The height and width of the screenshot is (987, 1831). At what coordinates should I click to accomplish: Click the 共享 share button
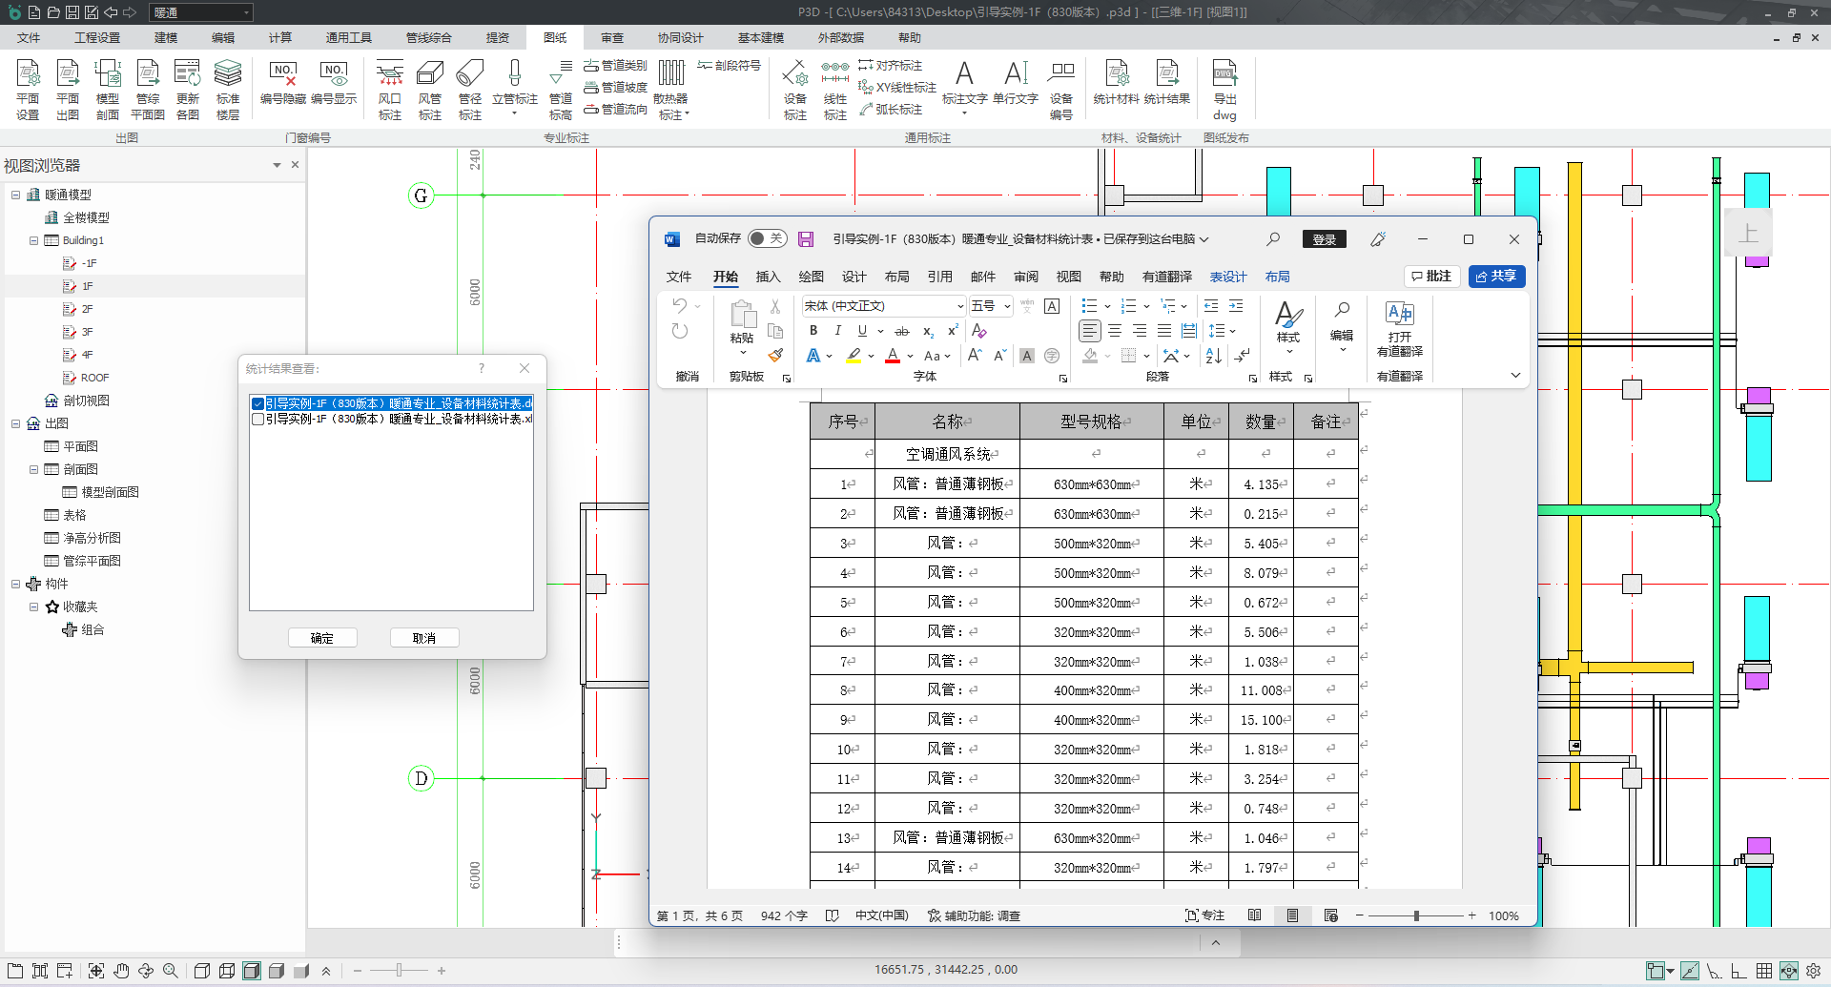coord(1496,277)
